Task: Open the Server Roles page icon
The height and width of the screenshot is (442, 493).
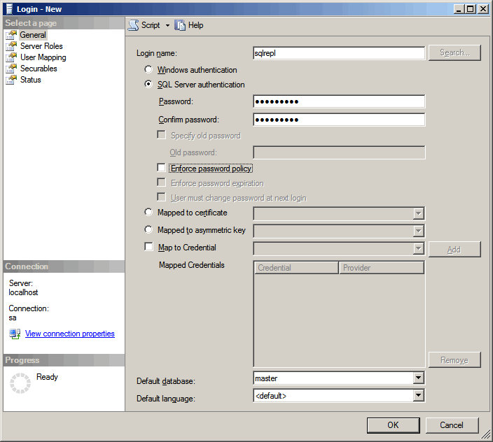Action: [11, 46]
